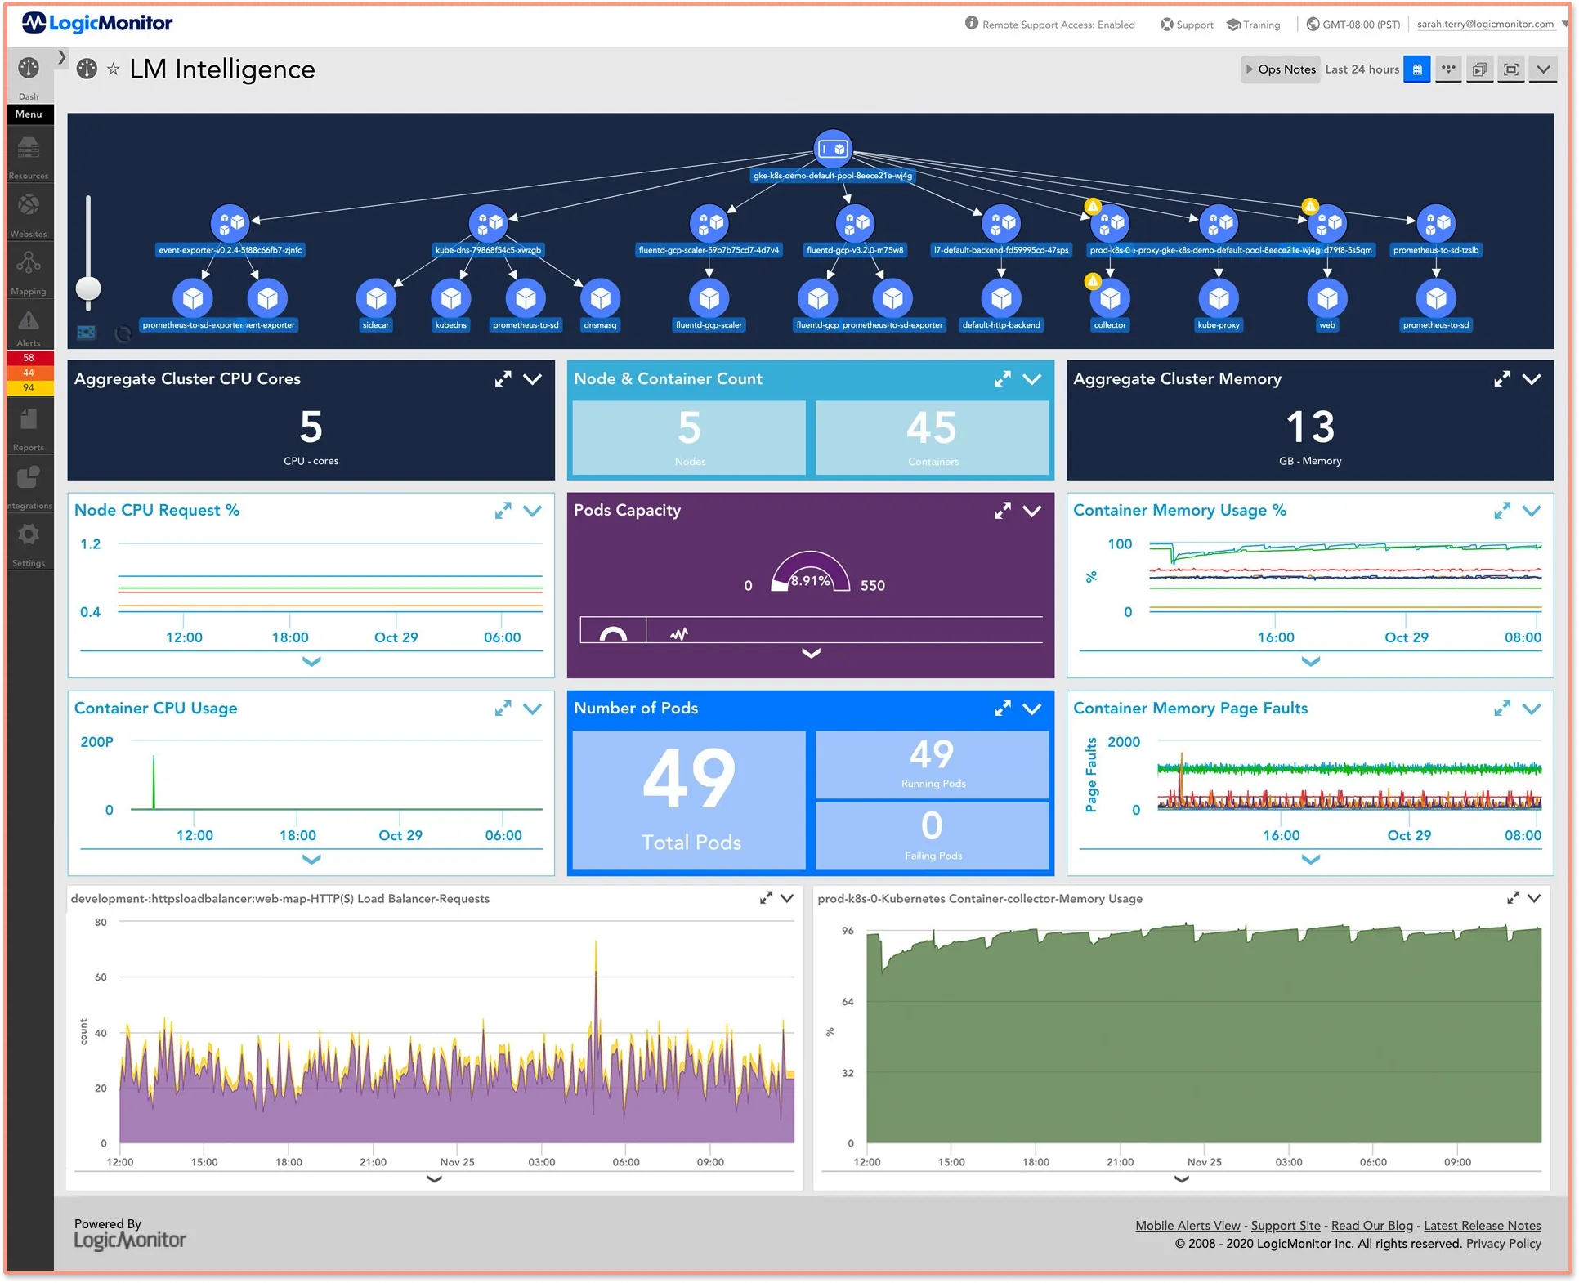
Task: Open the Dash section in the sidebar
Action: tap(29, 76)
